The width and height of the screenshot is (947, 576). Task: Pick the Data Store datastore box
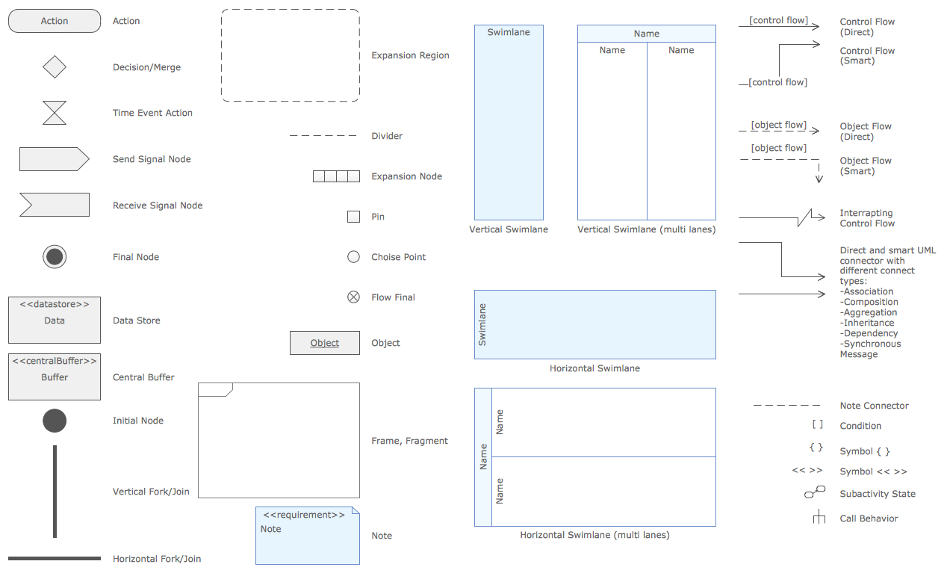55,320
